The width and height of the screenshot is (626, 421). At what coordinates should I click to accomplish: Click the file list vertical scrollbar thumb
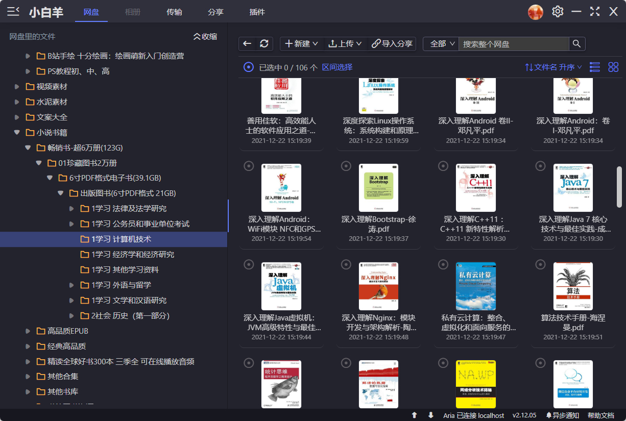pyautogui.click(x=620, y=187)
